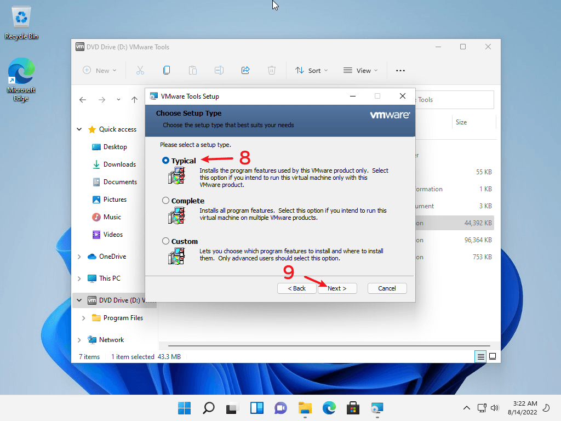
Task: Open the Windows Start menu
Action: 184,408
